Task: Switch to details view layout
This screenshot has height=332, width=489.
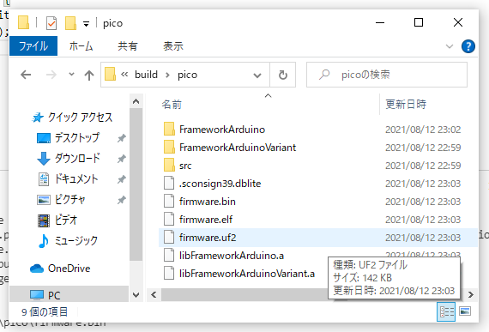Action: coord(446,311)
